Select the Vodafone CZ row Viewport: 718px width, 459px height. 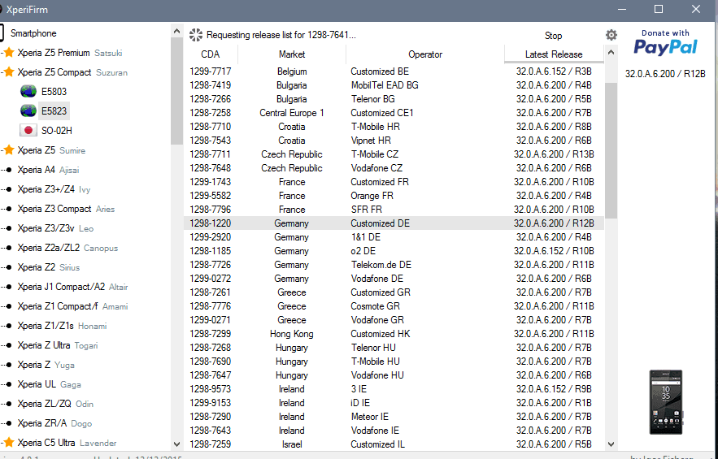394,168
